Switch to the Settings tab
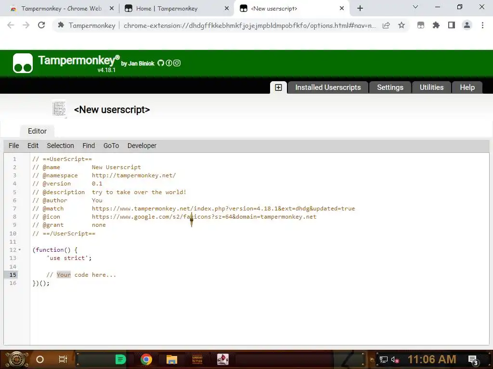Viewport: 493px width, 369px height. pos(390,87)
